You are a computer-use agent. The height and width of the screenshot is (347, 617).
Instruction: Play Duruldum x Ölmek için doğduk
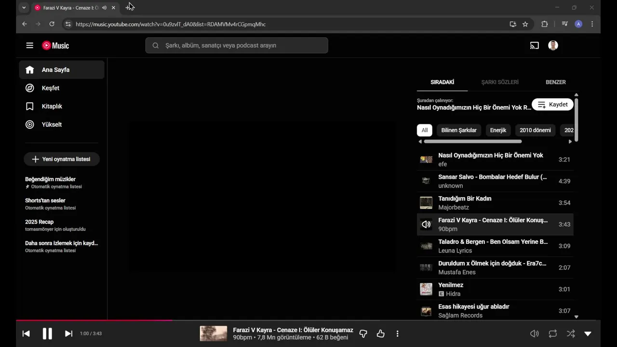(495, 267)
